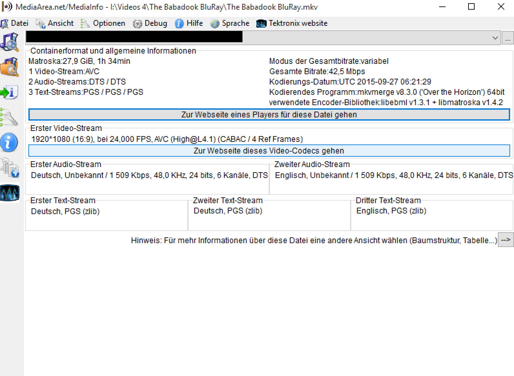Open the Tektronix website menu item
This screenshot has width=514, height=376.
pyautogui.click(x=292, y=23)
